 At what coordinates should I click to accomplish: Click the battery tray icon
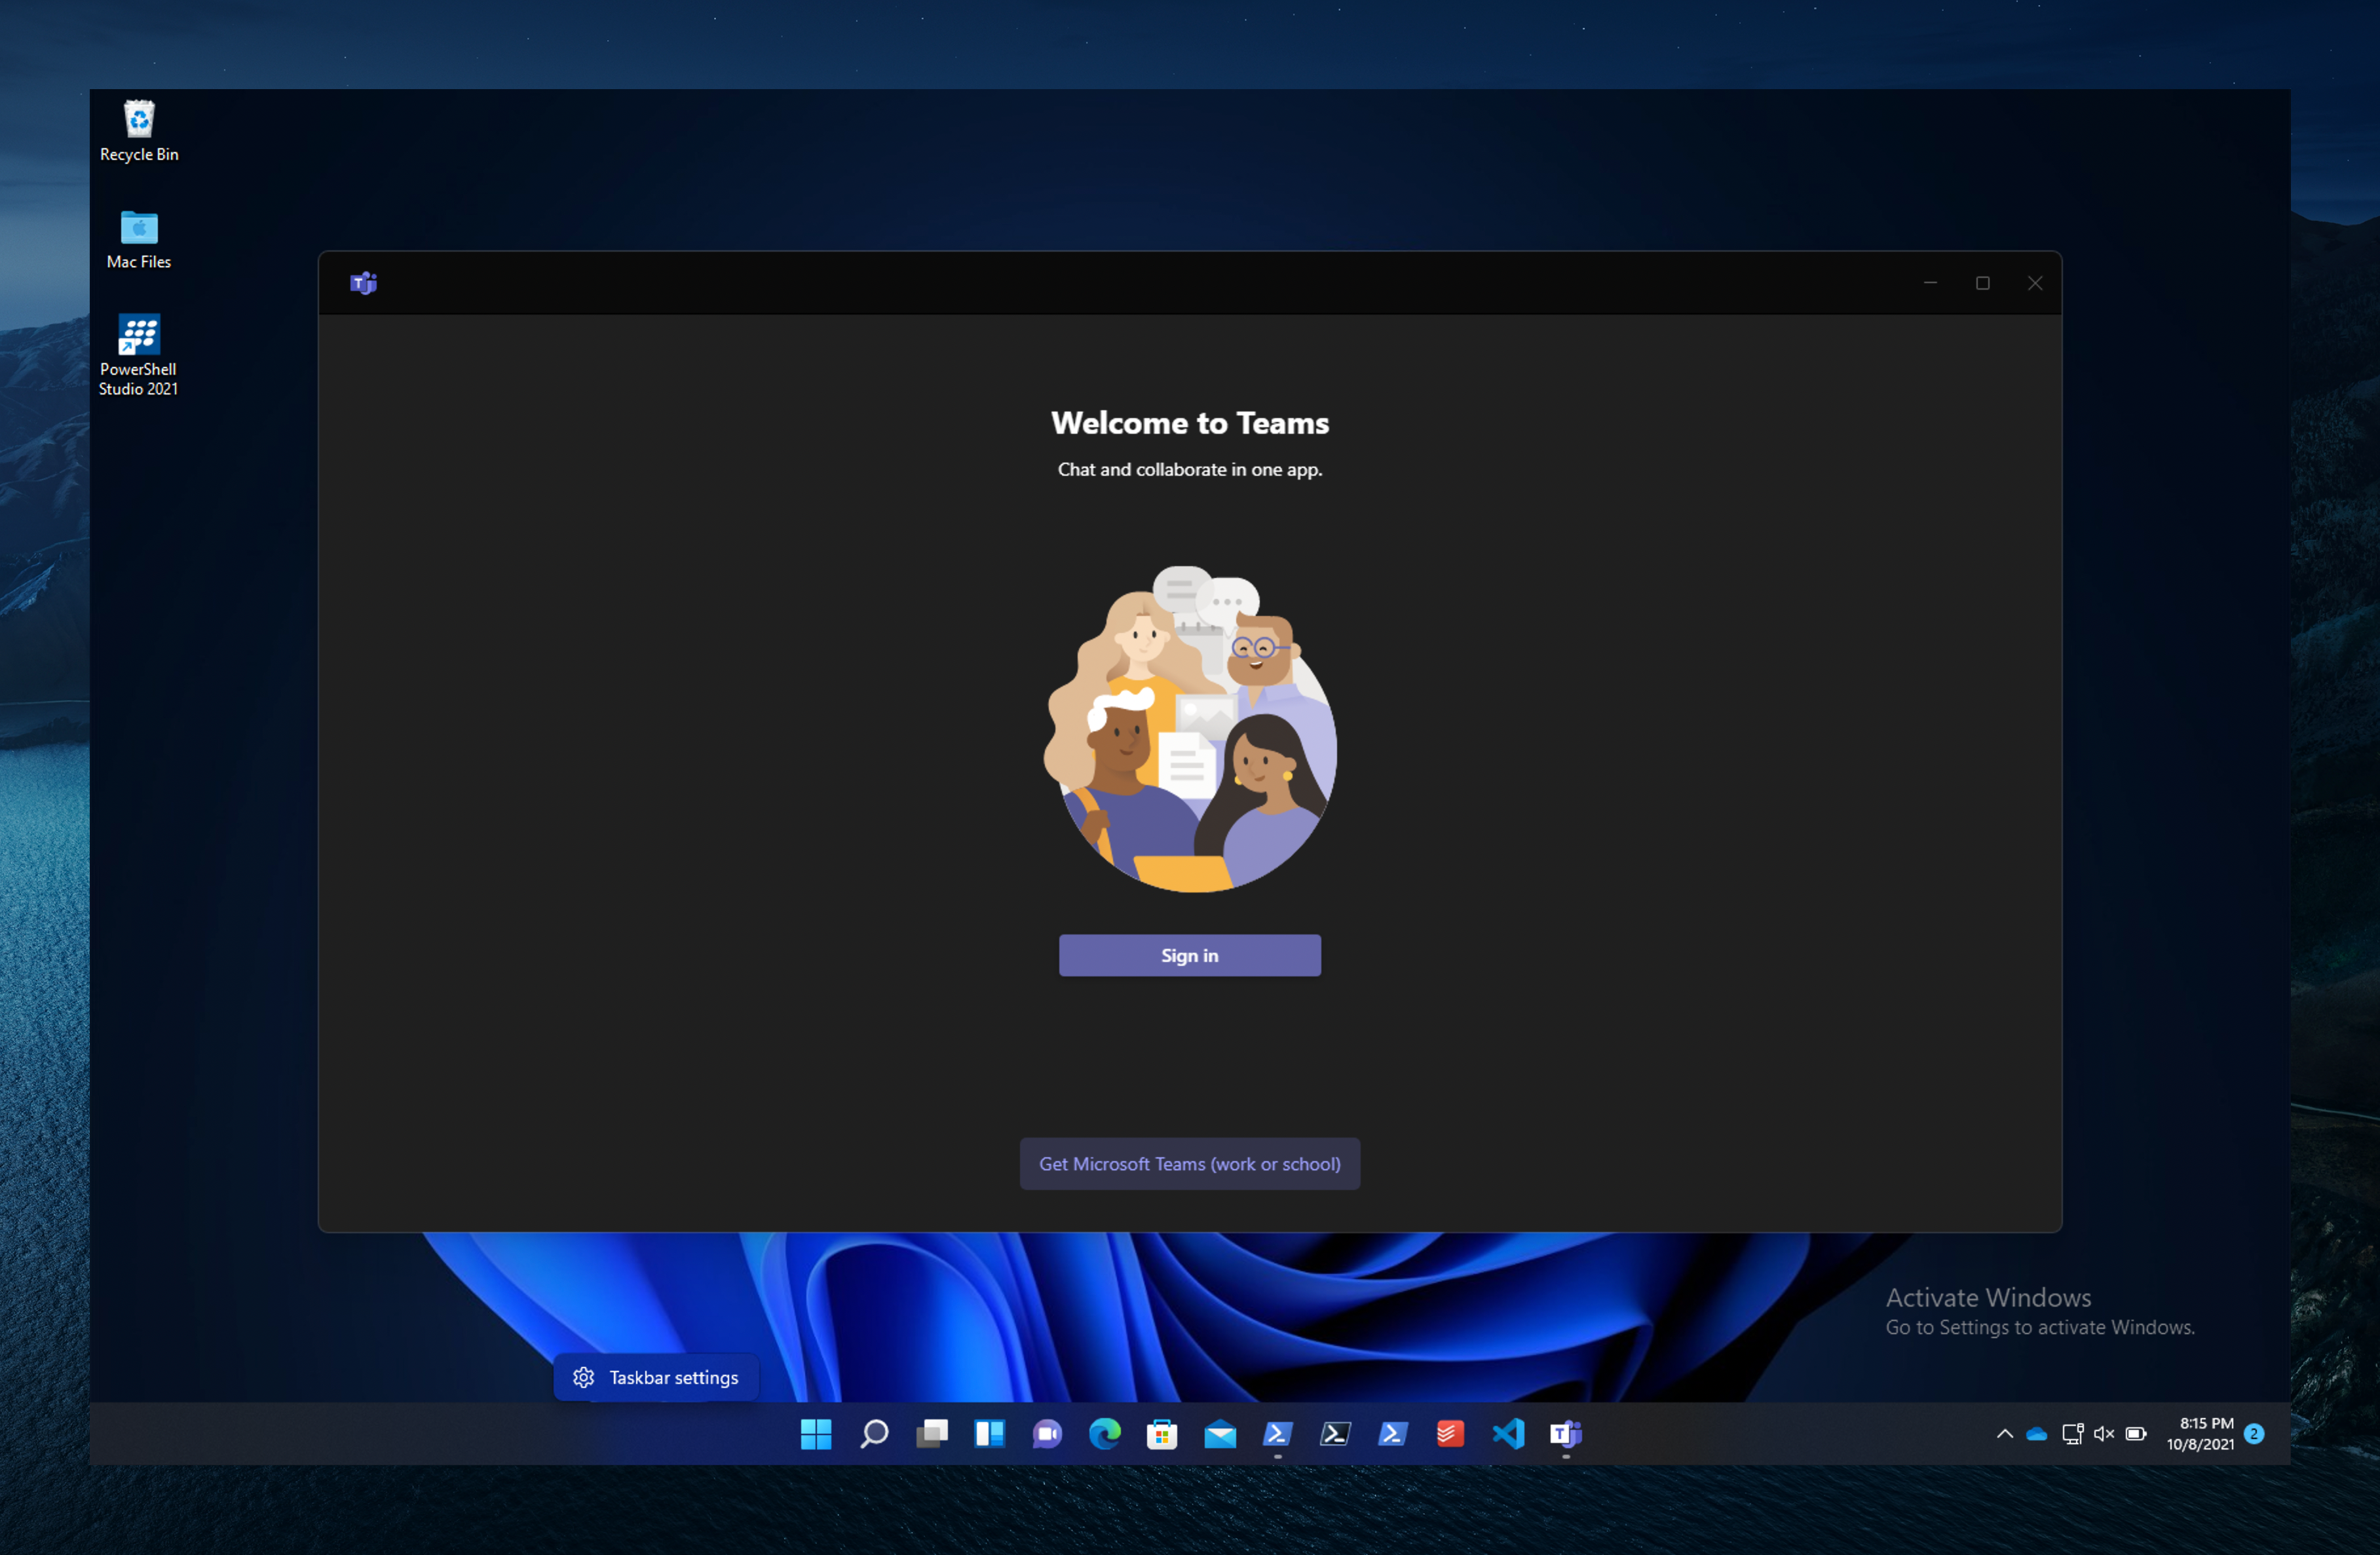(2136, 1433)
